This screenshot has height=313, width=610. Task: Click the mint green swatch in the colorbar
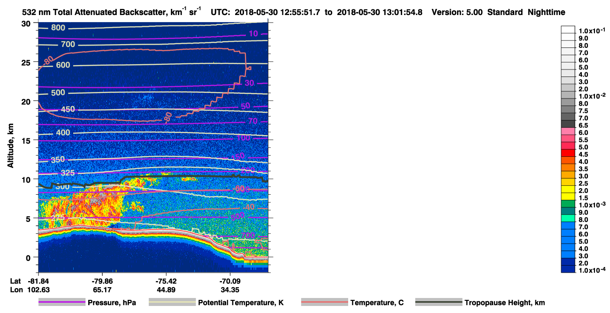(568, 218)
